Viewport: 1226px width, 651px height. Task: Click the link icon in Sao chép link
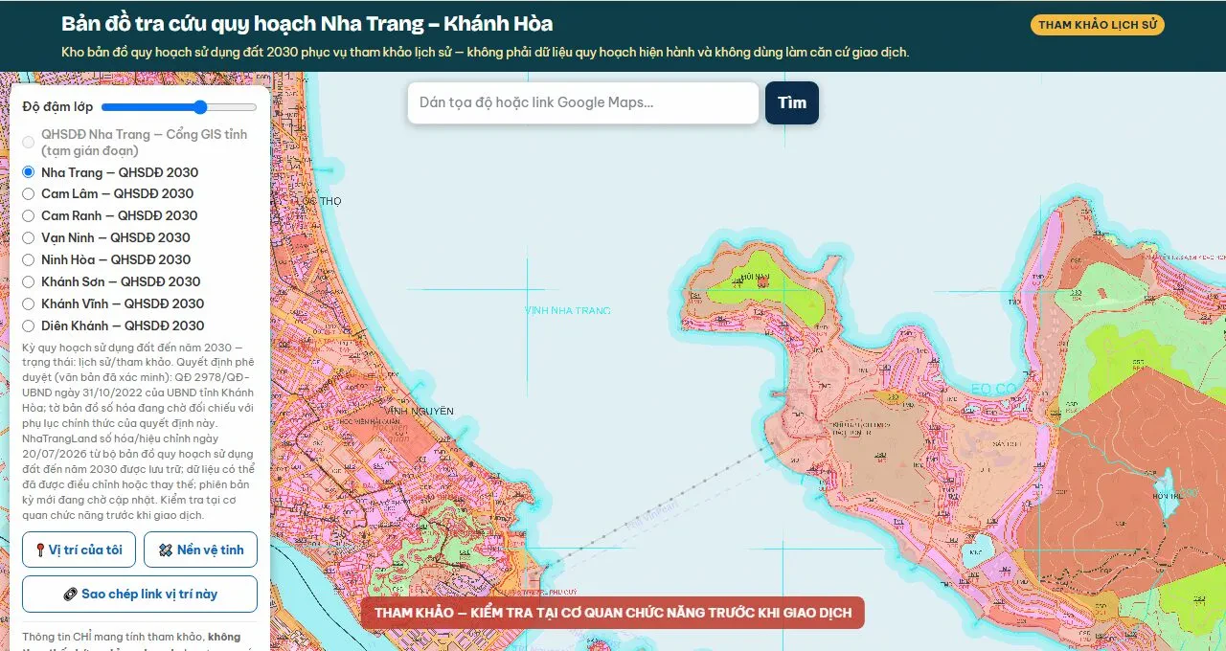pyautogui.click(x=70, y=595)
